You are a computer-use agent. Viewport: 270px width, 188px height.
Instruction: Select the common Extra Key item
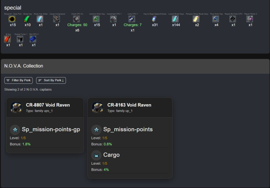click(x=96, y=19)
